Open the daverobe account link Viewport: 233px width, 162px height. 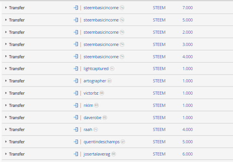(x=93, y=118)
